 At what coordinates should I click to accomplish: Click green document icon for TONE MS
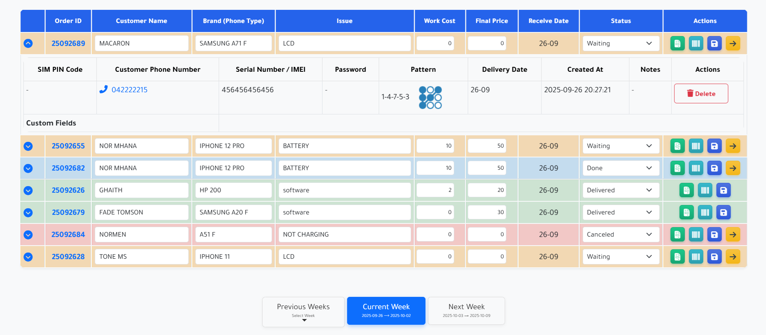[x=677, y=257]
